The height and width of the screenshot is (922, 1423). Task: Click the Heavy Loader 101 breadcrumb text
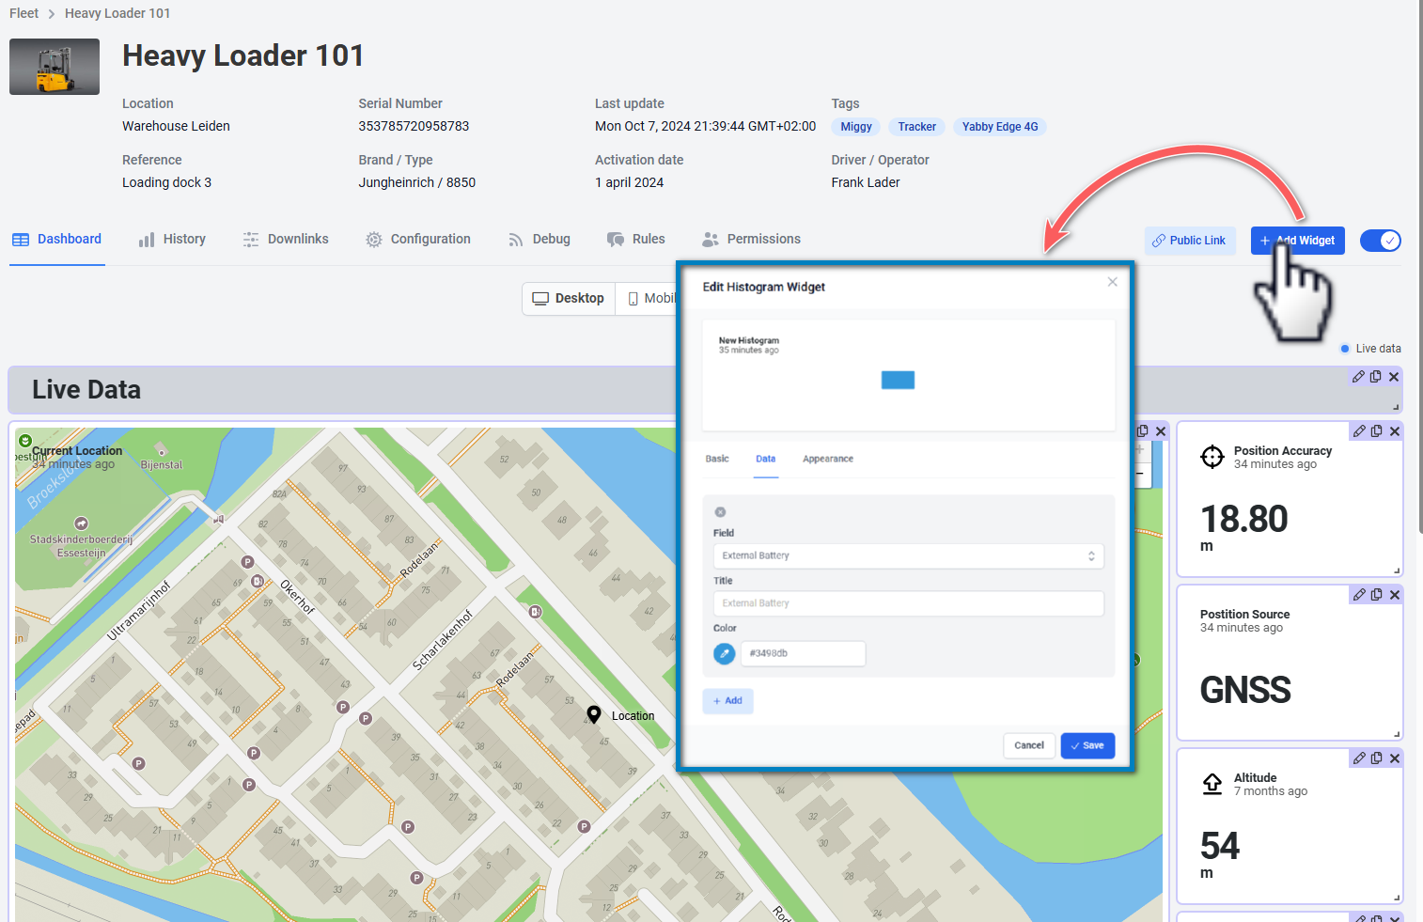point(117,13)
